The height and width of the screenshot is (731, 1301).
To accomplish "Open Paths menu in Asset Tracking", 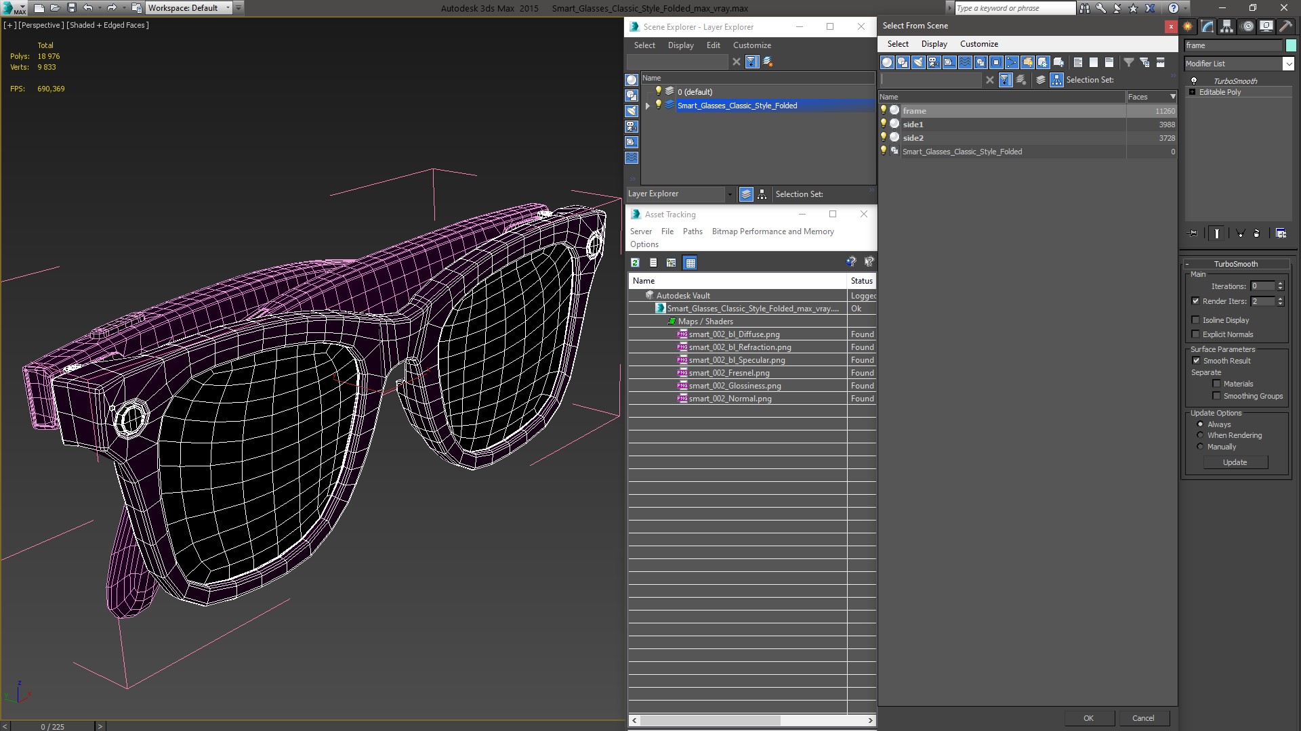I will pyautogui.click(x=693, y=231).
